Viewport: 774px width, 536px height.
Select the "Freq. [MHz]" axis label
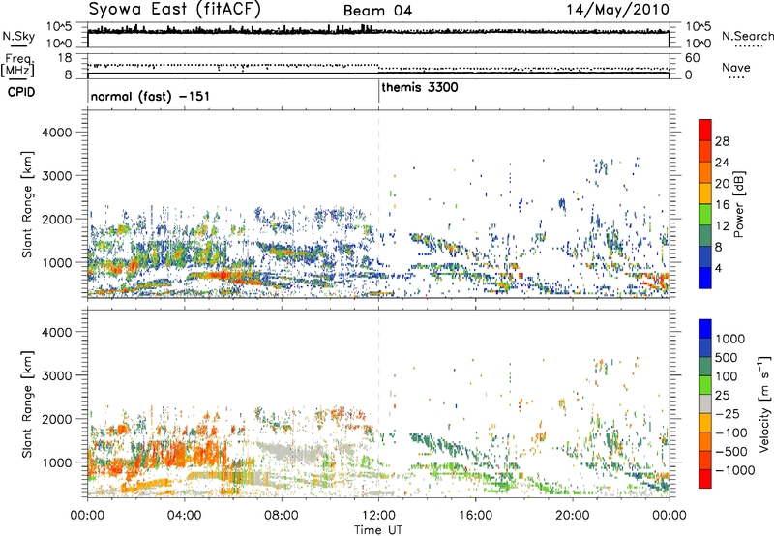tap(17, 65)
